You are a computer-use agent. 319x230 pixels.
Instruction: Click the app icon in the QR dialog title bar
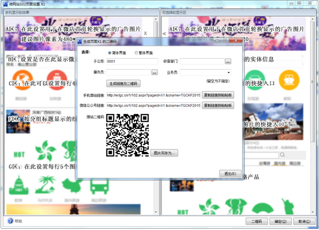pos(79,41)
